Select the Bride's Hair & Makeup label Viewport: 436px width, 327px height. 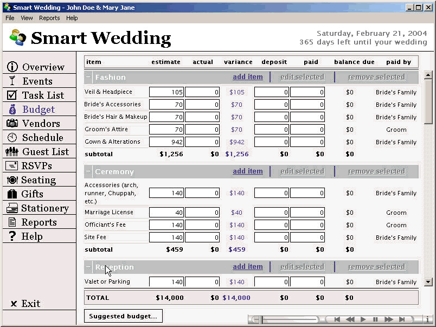coord(116,117)
